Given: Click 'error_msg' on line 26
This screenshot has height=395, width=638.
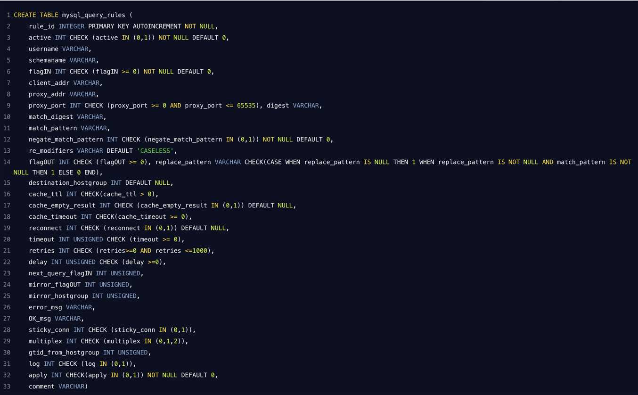Looking at the screenshot, I should (45, 307).
